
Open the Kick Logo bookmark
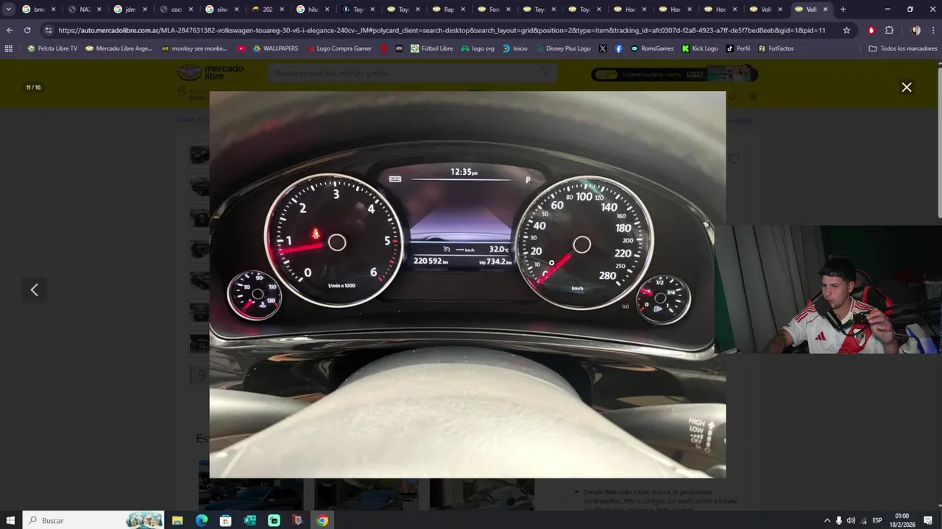coord(700,48)
